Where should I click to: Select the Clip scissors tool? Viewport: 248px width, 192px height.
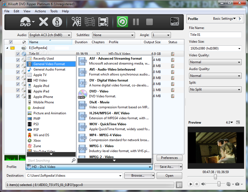click(x=76, y=22)
